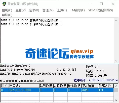The height and width of the screenshot is (103, 119).
Task: Maximize the 勇者联盟01区 window
Action: [x=101, y=4]
